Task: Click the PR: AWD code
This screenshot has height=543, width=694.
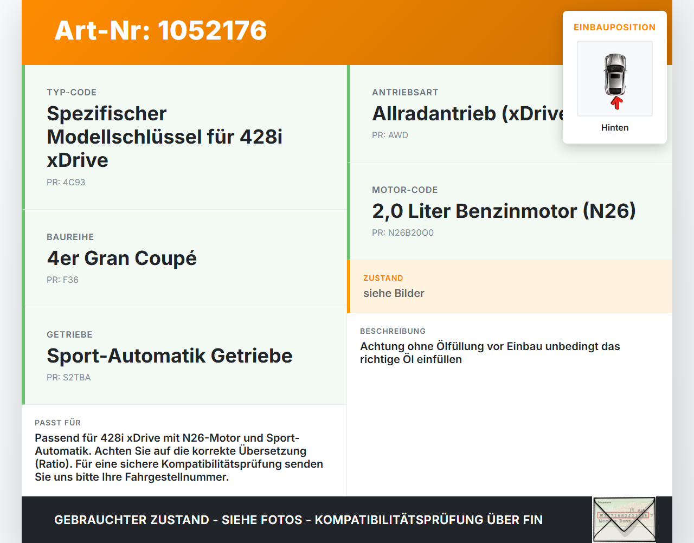Action: 390,135
